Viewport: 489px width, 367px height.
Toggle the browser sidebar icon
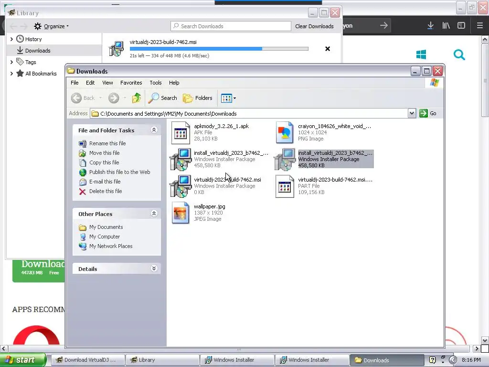[461, 26]
